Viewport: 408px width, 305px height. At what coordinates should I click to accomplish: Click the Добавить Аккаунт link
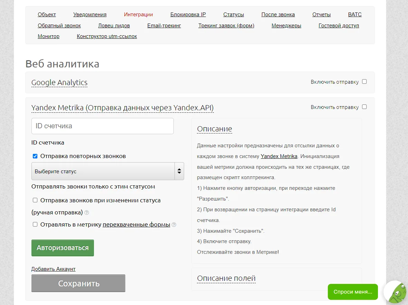(x=53, y=269)
